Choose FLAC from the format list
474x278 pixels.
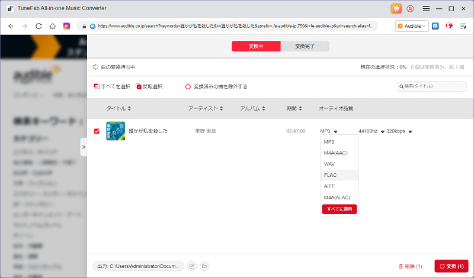pyautogui.click(x=330, y=174)
